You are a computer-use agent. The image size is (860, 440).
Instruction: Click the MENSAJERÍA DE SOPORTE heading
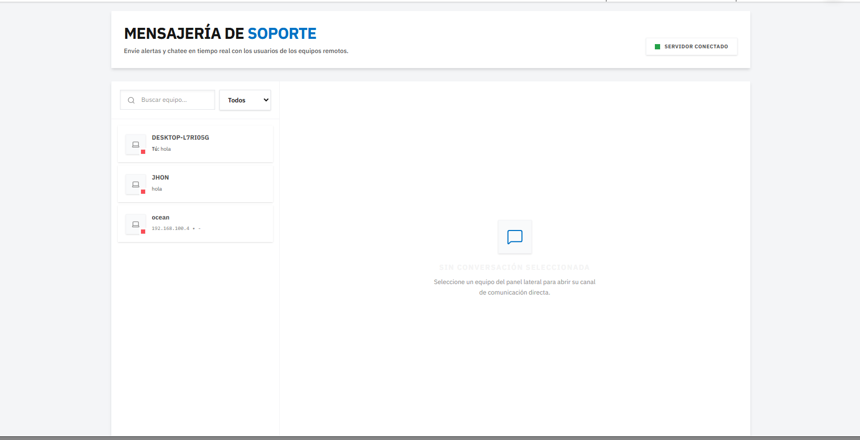coord(220,34)
